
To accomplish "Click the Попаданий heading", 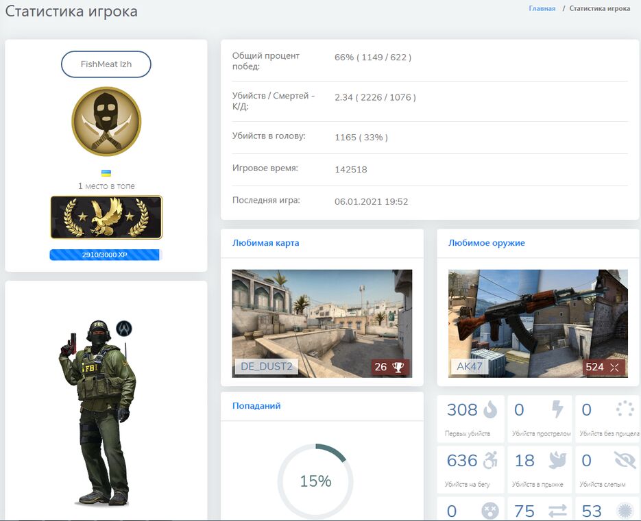I will tap(256, 406).
